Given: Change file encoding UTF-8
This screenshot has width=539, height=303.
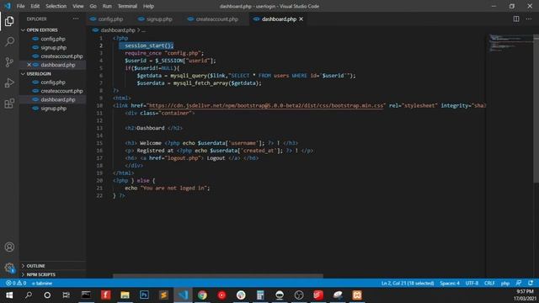Looking at the screenshot, I should (472, 283).
